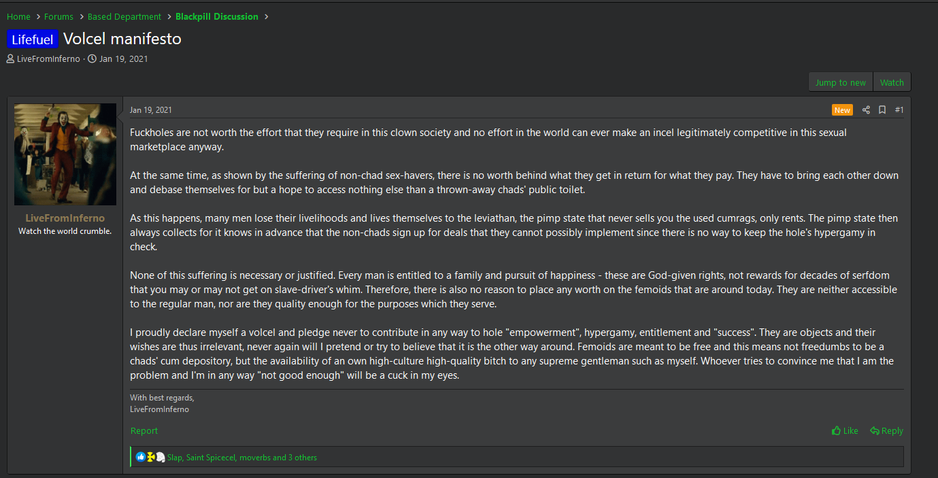Bookmark the post with the bookmark icon
This screenshot has width=938, height=478.
882,110
